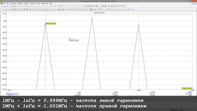Select the MOSFET component icon
The width and height of the screenshot is (197, 111).
[59, 6]
